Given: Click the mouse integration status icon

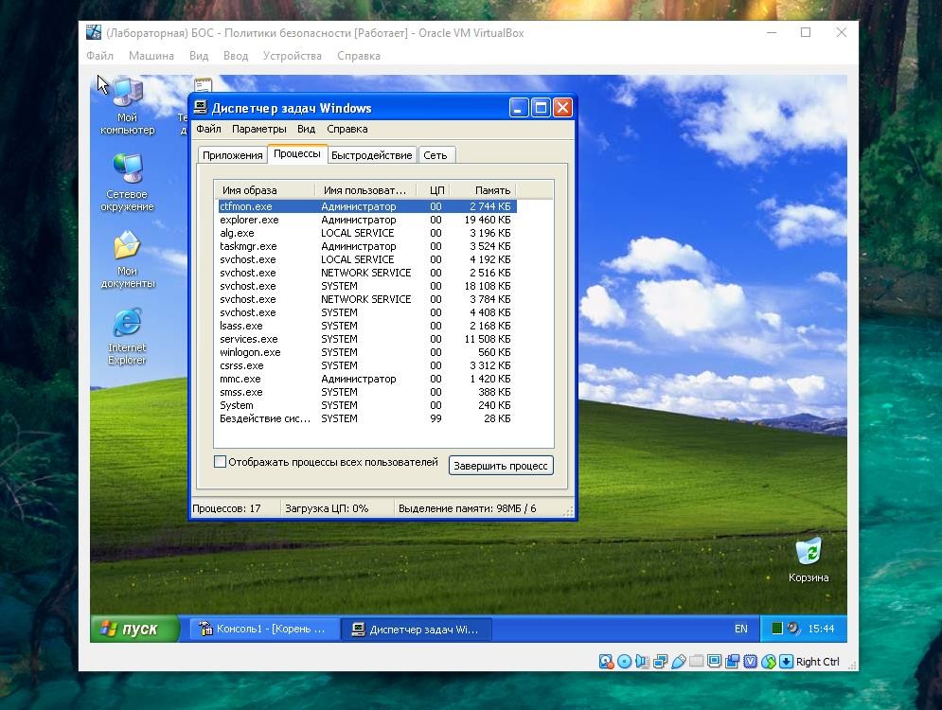Looking at the screenshot, I should (x=769, y=662).
